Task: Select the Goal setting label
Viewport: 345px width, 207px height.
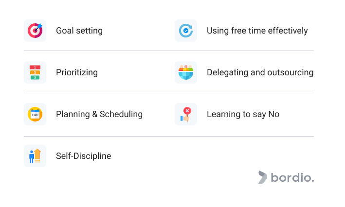Action: click(79, 31)
